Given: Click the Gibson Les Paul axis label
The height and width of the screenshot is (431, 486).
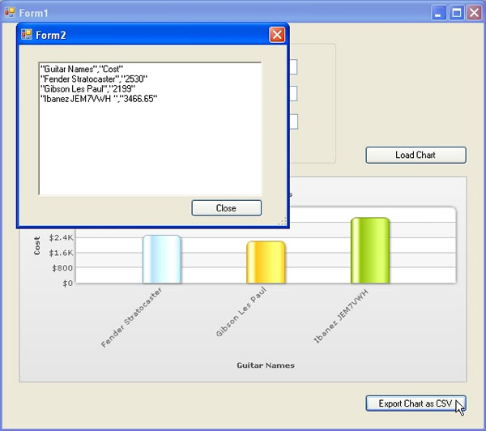Looking at the screenshot, I should (243, 314).
